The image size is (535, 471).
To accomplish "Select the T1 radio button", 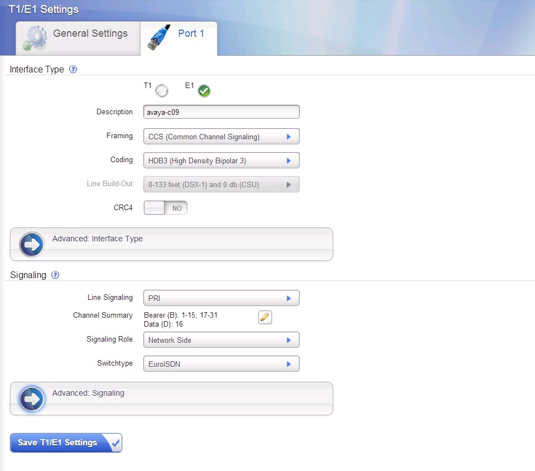I will 162,91.
